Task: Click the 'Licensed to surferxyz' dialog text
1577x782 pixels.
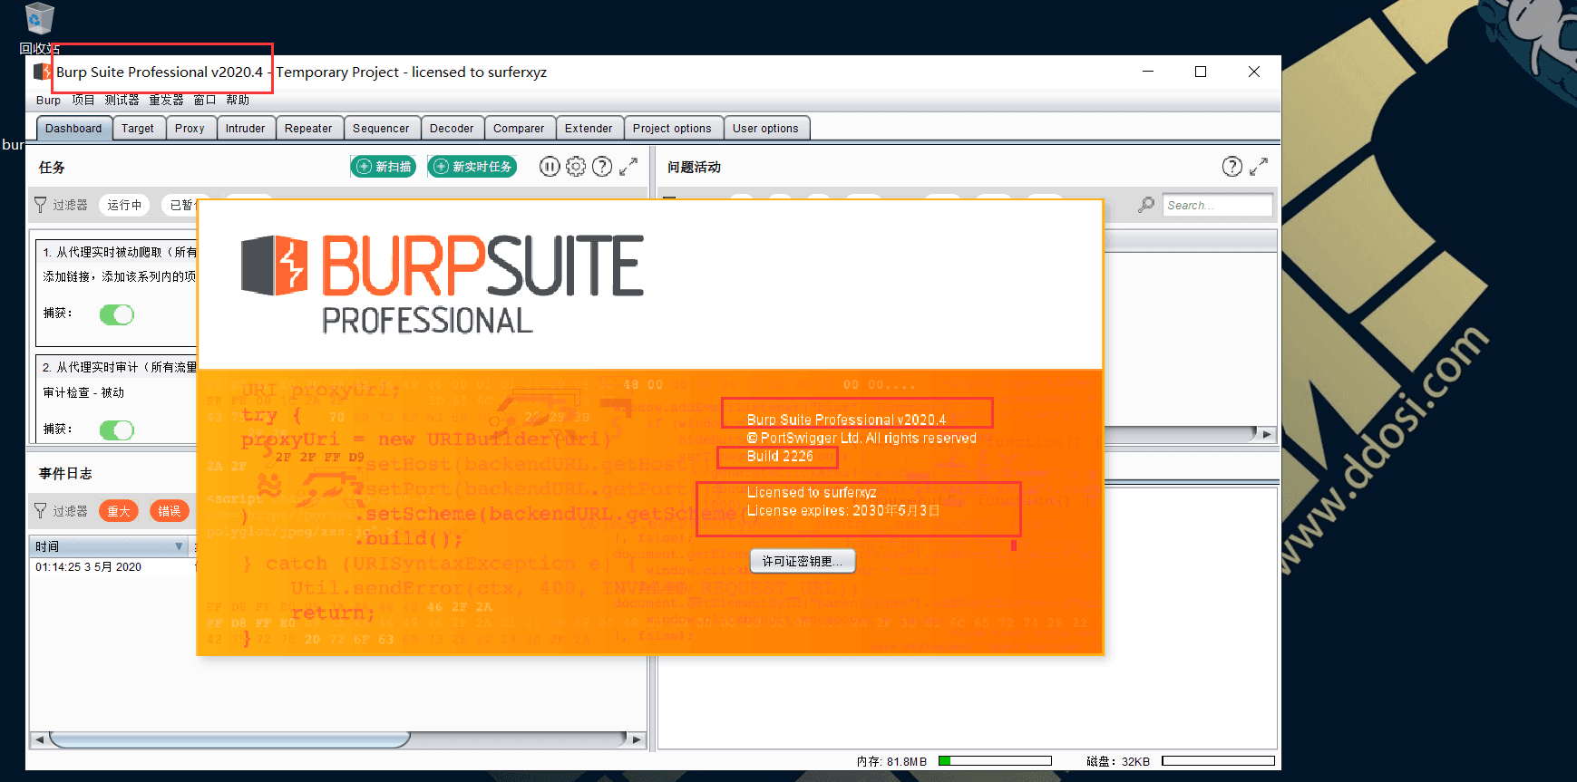Action: tap(812, 493)
